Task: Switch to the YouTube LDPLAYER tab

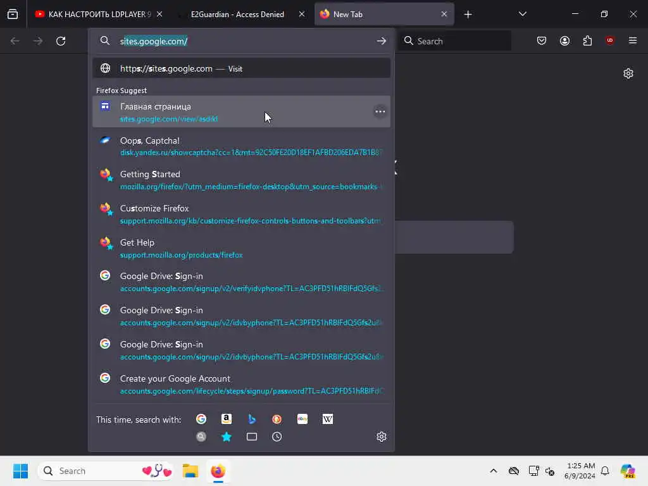Action: pyautogui.click(x=98, y=15)
